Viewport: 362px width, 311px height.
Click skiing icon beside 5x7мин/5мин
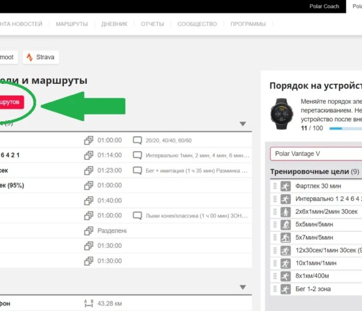tap(286, 238)
